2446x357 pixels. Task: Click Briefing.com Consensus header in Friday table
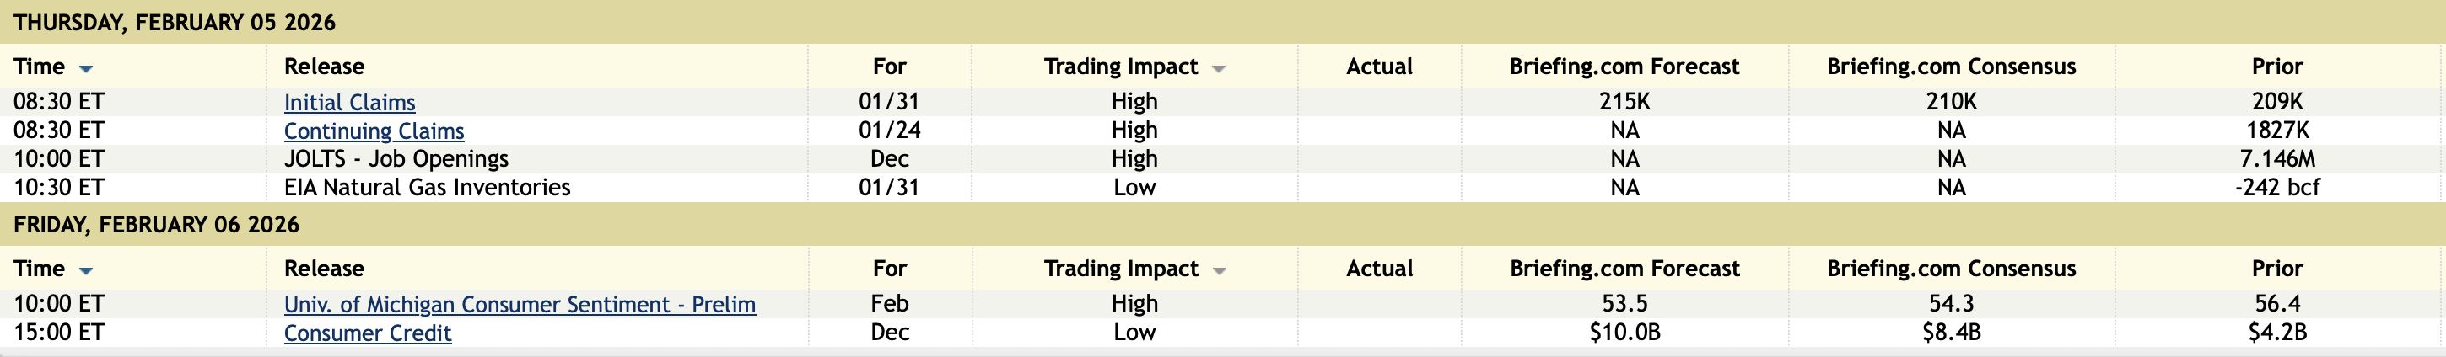point(1950,269)
